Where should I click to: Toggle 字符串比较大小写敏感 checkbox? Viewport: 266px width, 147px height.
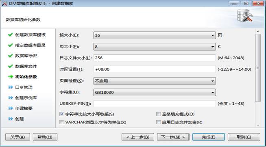click(62, 114)
